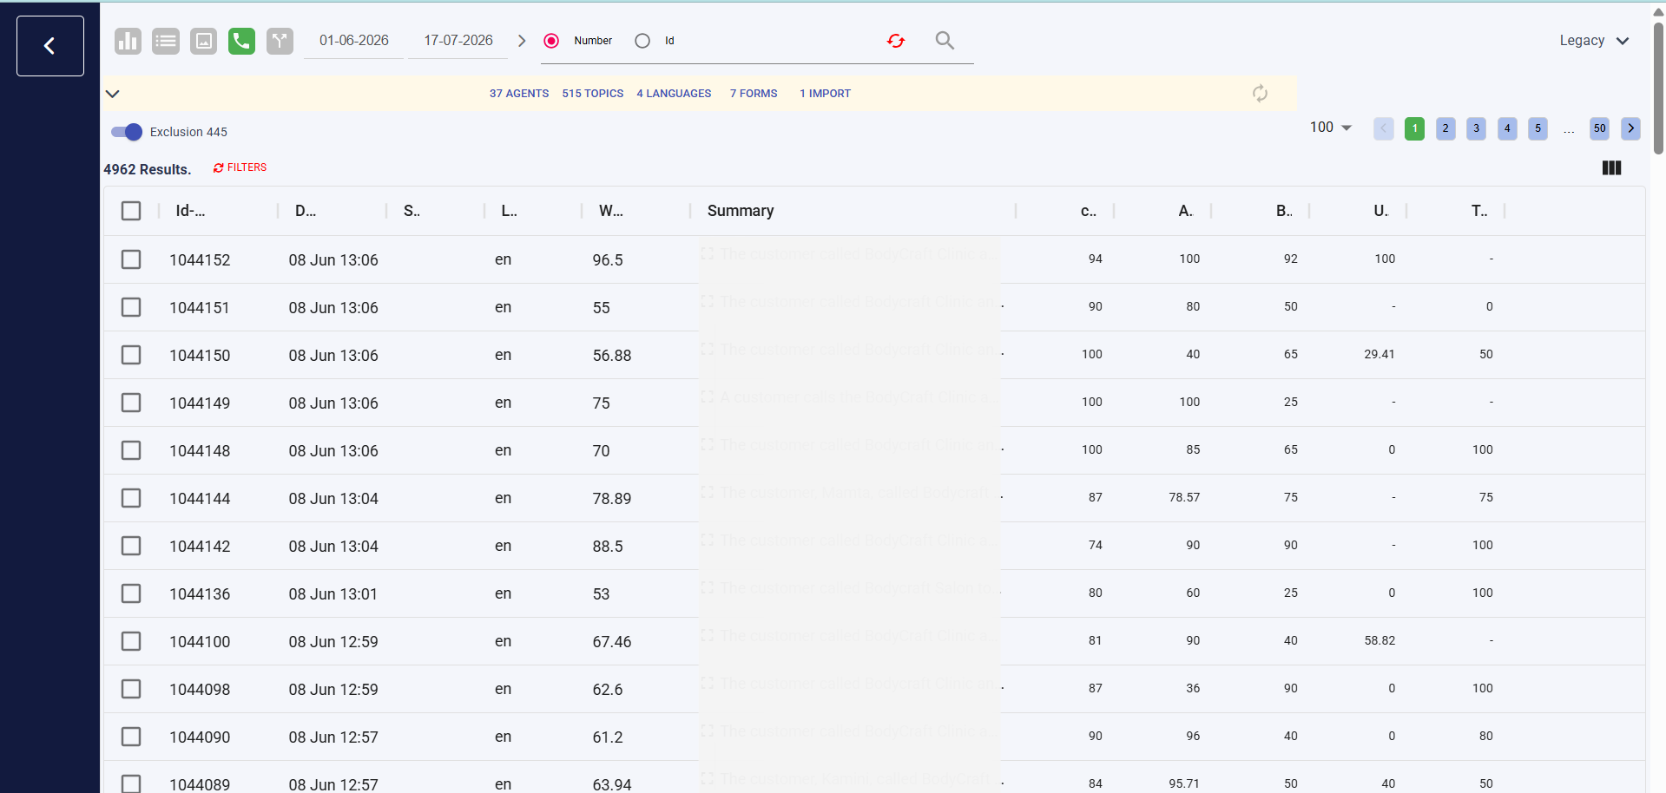This screenshot has height=793, width=1666.
Task: Open the 7 FORMS filter
Action: (754, 94)
